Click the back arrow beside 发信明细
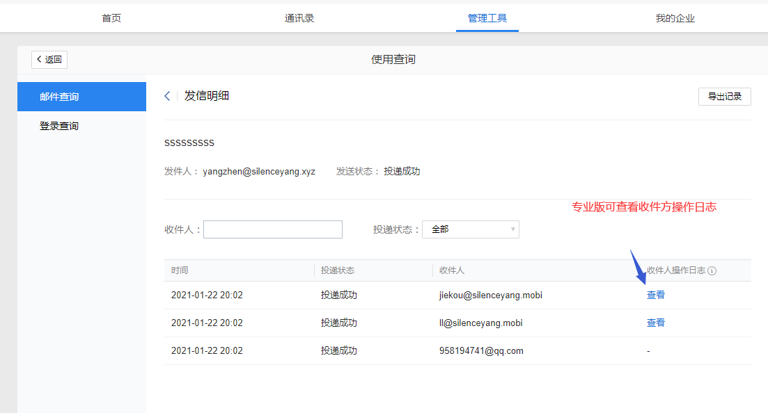 click(x=166, y=96)
